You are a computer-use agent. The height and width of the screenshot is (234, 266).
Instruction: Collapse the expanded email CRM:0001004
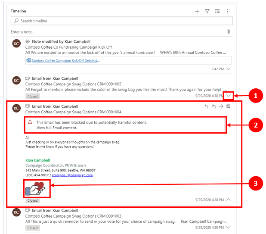coord(229,200)
